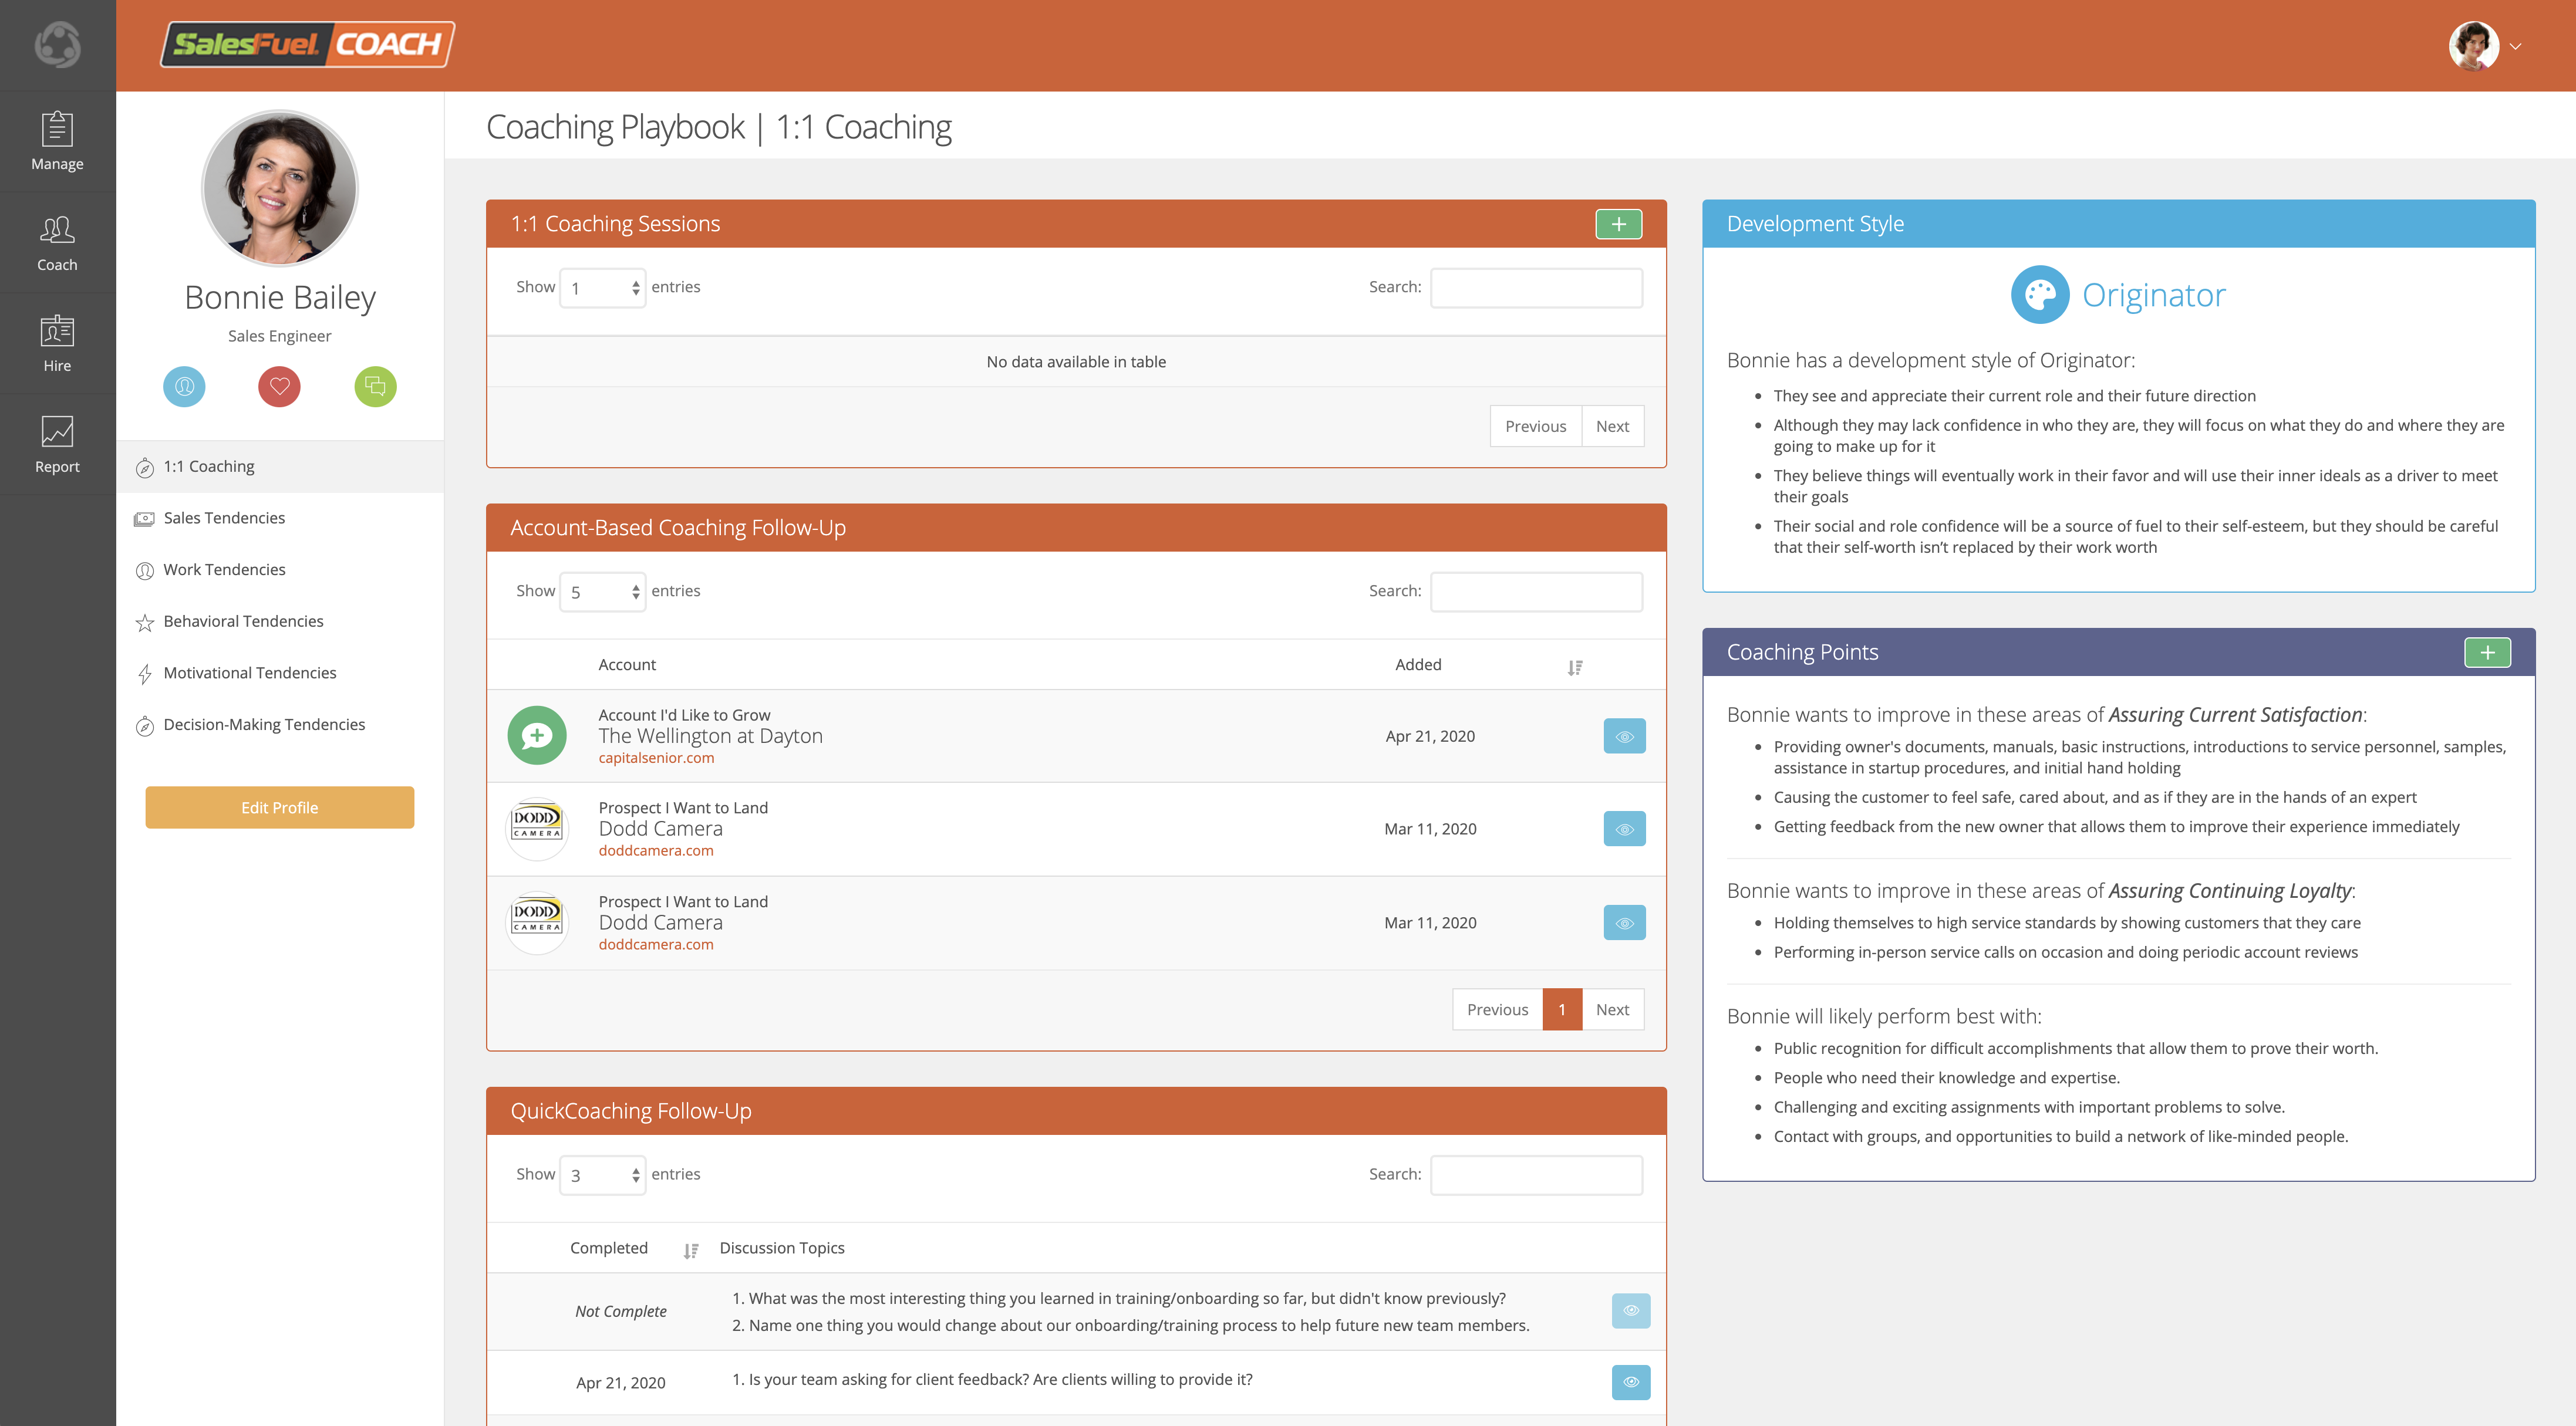Select Sales Tendencies in profile menu
The width and height of the screenshot is (2576, 1426).
(224, 518)
